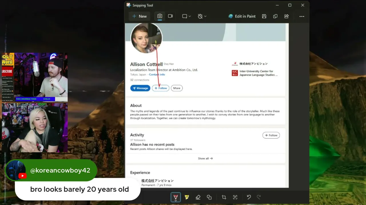Click the 37 followers text

pos(138,140)
